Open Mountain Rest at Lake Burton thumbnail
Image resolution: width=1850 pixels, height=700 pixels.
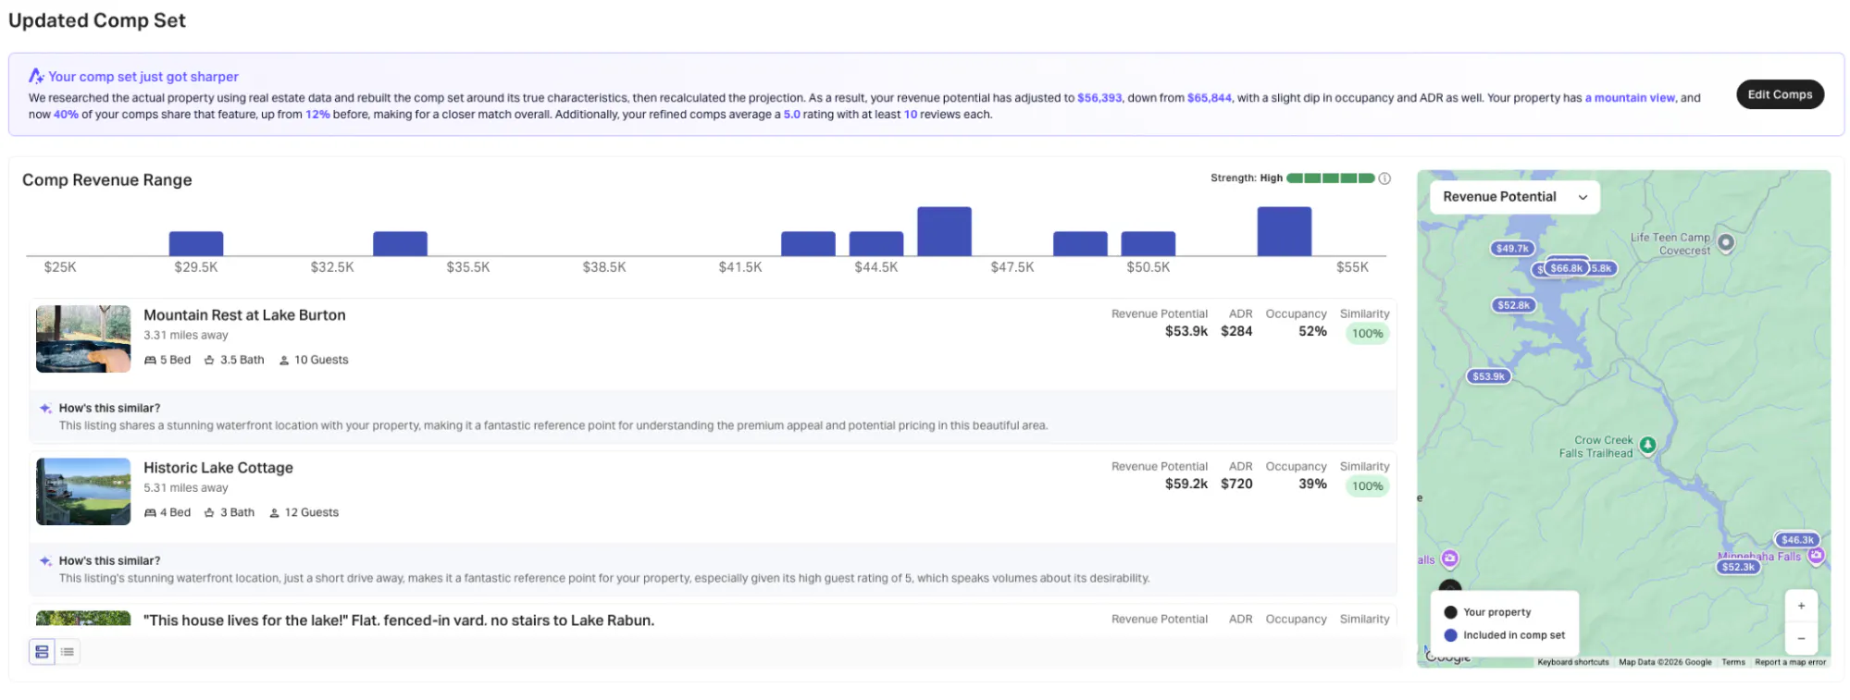pos(83,338)
